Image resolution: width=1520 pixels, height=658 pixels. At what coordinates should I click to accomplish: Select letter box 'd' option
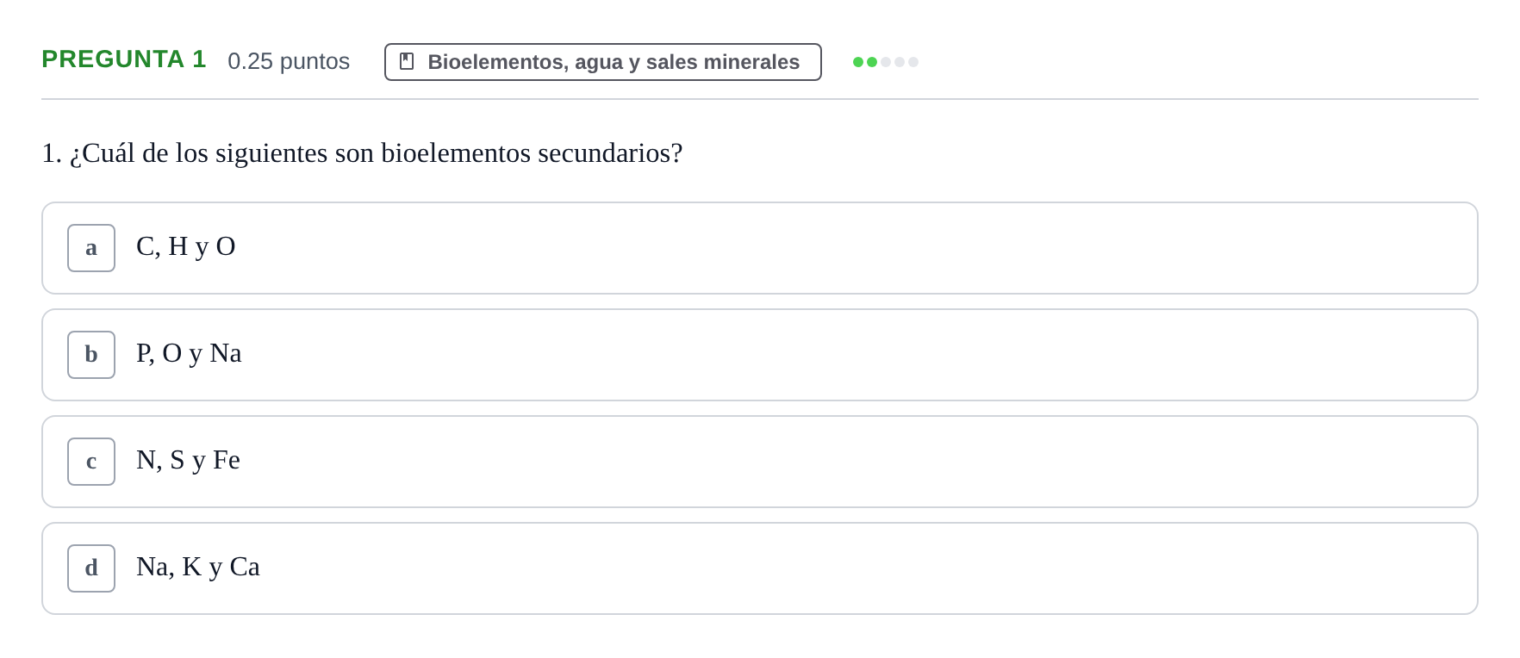[91, 568]
